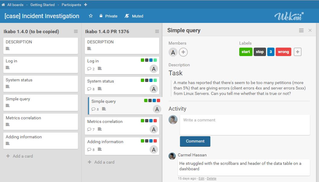Click the PR 1376 Metrics correlation card title
Viewport: 319px width, 182px height.
105,121
